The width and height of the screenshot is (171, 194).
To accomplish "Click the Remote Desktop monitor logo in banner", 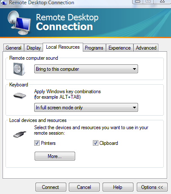I will pos(19,23).
